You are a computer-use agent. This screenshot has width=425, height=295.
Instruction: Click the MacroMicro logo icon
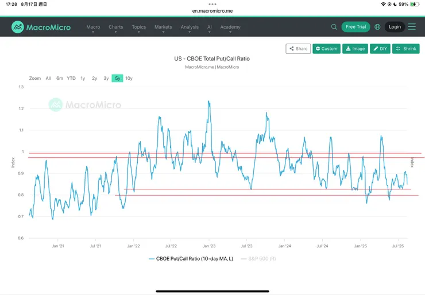point(18,27)
